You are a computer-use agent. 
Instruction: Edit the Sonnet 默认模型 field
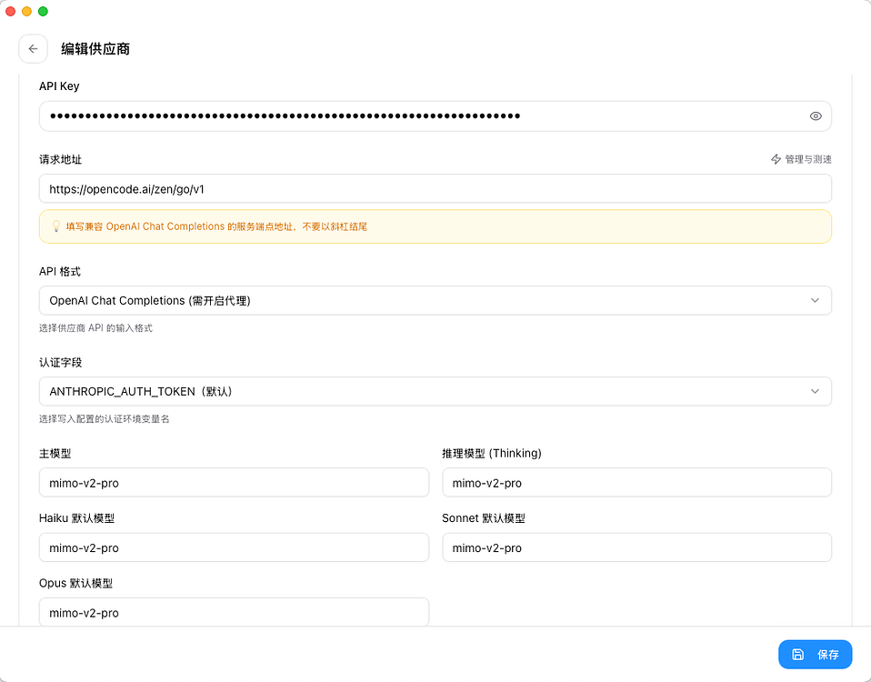(x=636, y=547)
